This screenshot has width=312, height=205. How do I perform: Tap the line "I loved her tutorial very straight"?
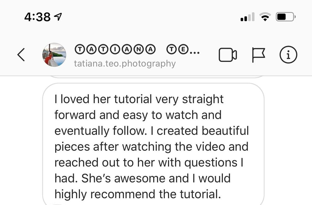(139, 99)
